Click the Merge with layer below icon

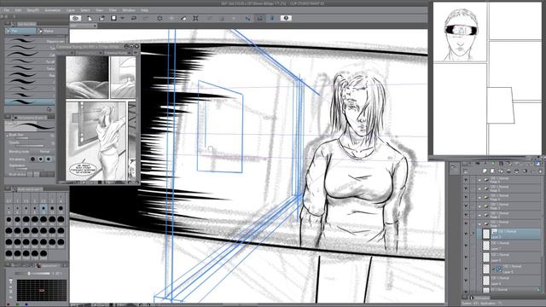[x=516, y=171]
